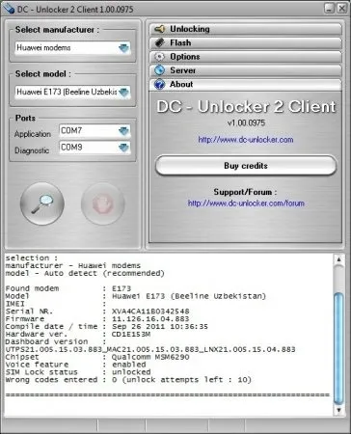351x434 pixels.
Task: Open the Unlocking section tab
Action: coord(246,29)
